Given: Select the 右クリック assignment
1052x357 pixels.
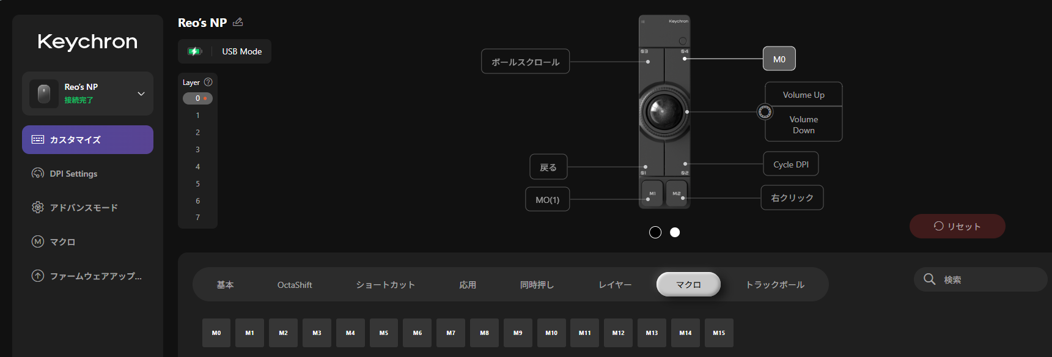Looking at the screenshot, I should point(792,198).
